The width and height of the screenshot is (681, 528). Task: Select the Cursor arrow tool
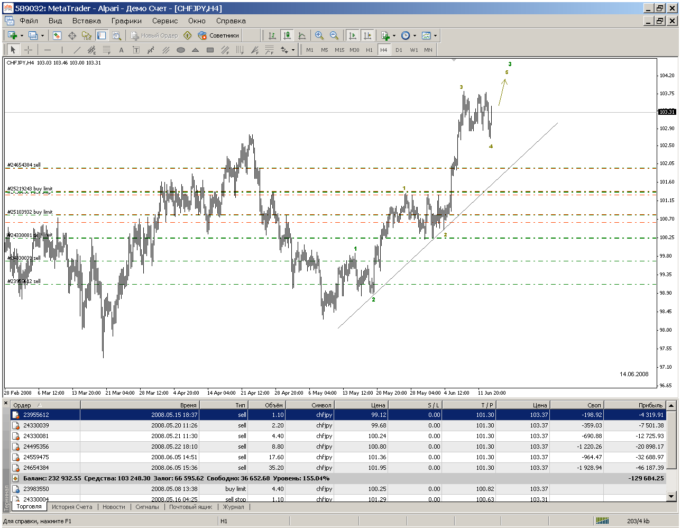pyautogui.click(x=13, y=50)
